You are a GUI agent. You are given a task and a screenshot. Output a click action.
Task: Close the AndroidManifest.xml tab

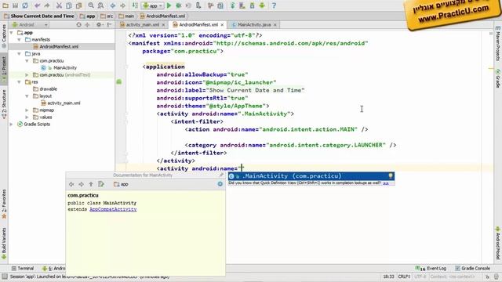point(222,24)
